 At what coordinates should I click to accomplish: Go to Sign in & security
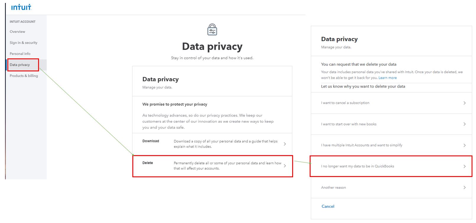tap(23, 43)
